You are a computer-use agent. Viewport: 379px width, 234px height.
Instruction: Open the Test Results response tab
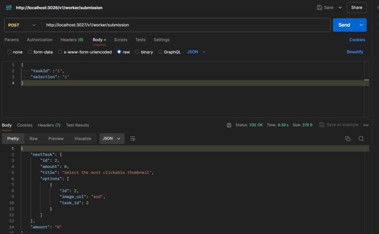point(77,125)
